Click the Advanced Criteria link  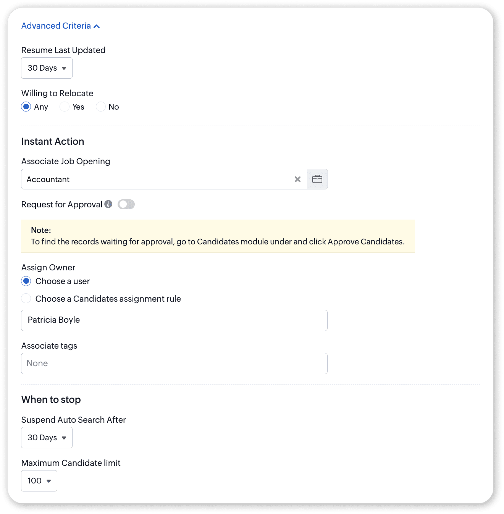[x=56, y=26]
